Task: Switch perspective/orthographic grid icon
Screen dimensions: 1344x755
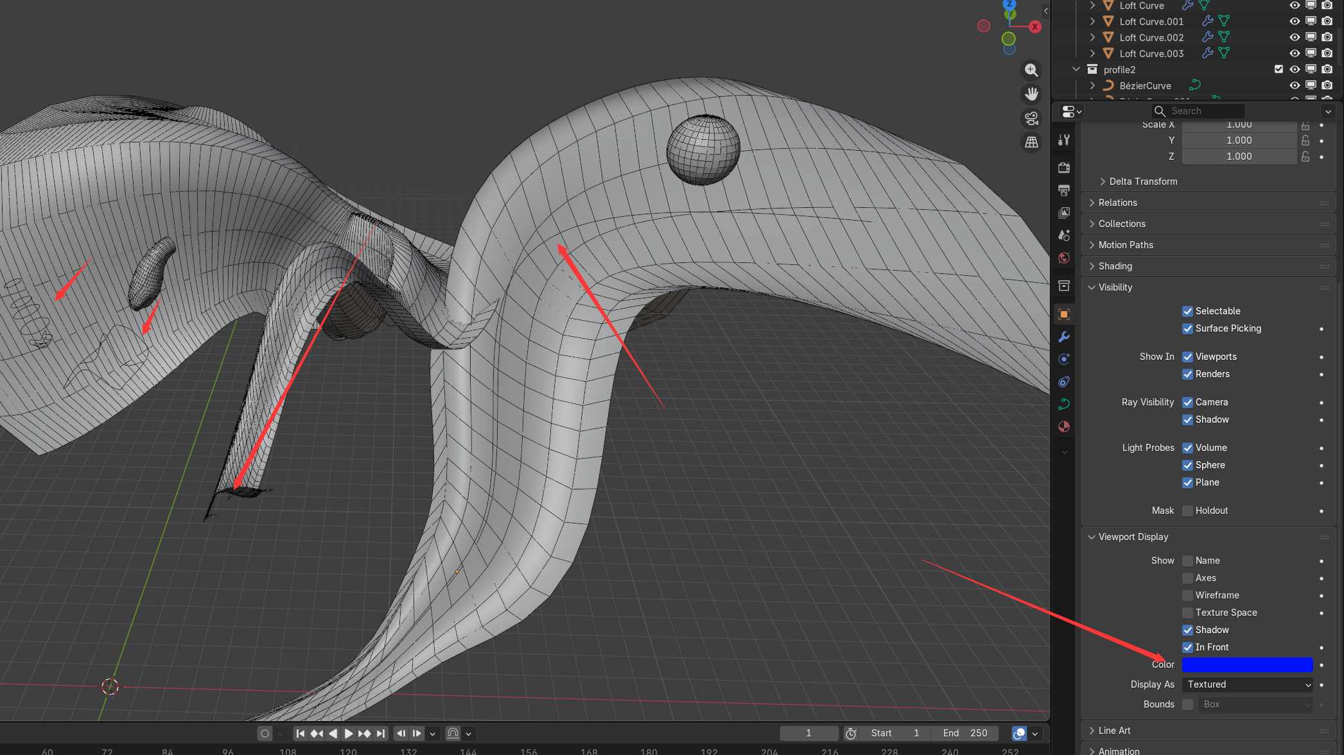Action: coord(1031,142)
